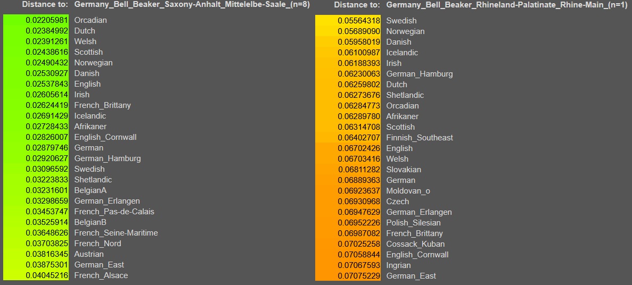
Task: Select Scottish in the Saxony-Anhalt list
Action: click(x=88, y=52)
